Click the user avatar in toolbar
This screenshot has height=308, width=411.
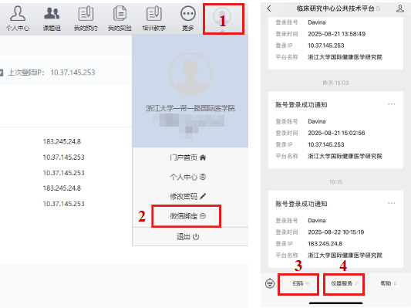point(222,16)
